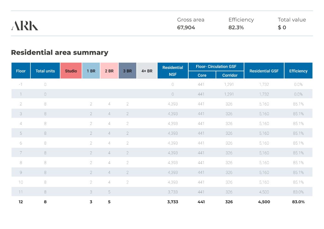Click the Residential NSF column header

point(173,71)
